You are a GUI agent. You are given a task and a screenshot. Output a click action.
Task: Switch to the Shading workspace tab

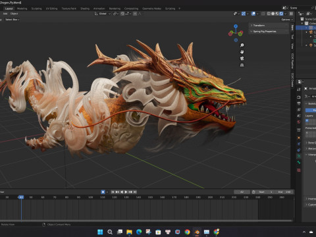[85, 9]
